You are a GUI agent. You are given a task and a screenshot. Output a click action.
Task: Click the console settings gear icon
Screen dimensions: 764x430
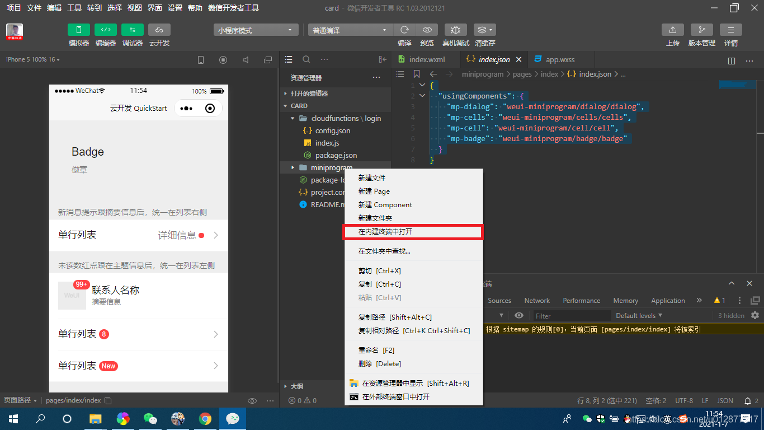pos(755,316)
